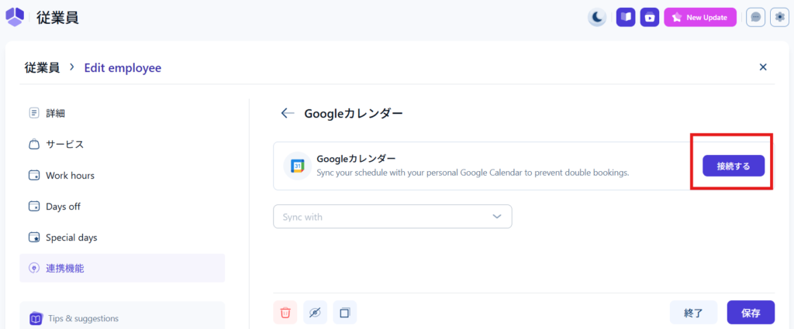Image resolution: width=794 pixels, height=329 pixels.
Task: Select the Days off tab
Action: click(x=63, y=207)
